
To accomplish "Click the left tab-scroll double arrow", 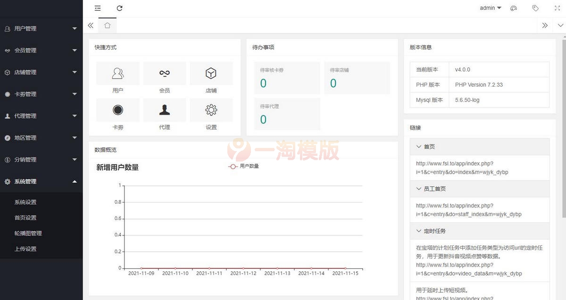I will point(91,25).
